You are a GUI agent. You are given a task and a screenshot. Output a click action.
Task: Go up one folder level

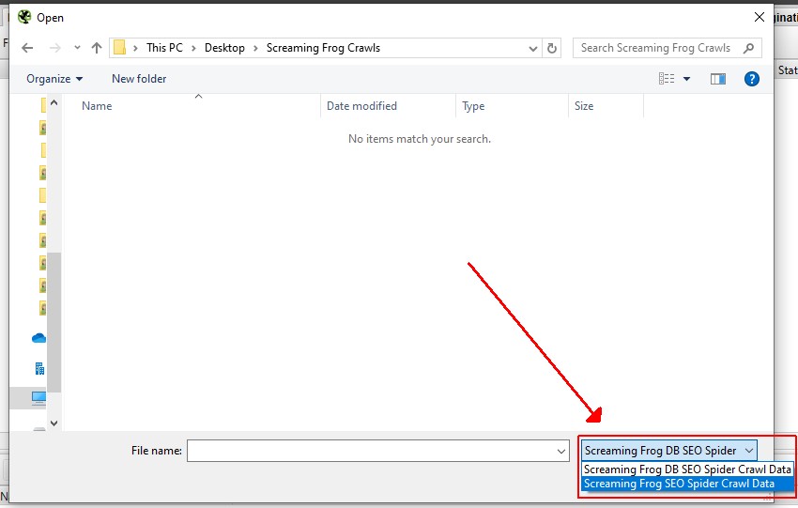click(x=96, y=48)
